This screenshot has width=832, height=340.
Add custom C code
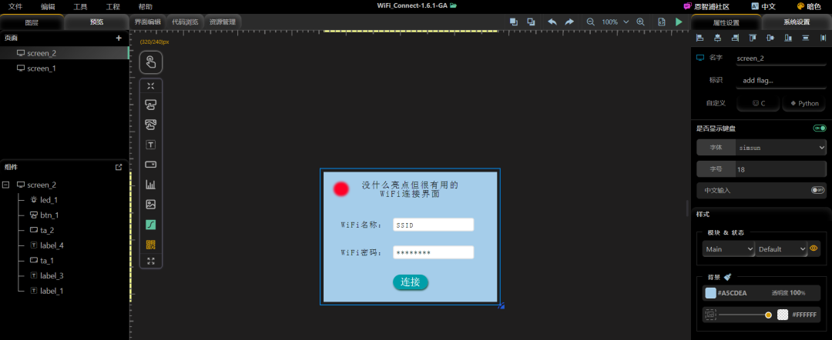[x=758, y=103]
